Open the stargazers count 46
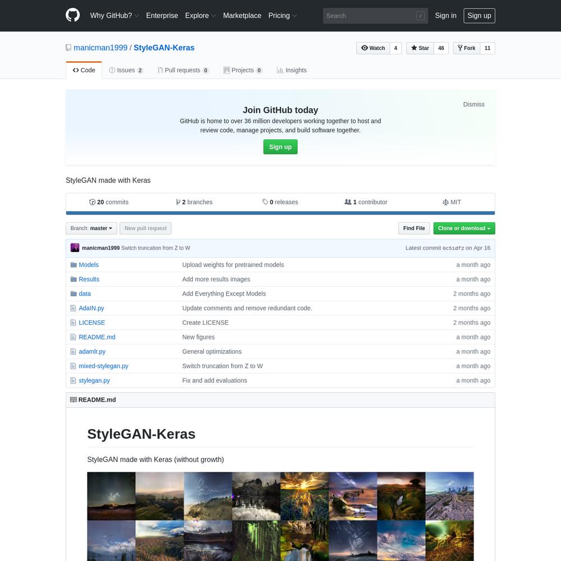The image size is (561, 561). 441,48
